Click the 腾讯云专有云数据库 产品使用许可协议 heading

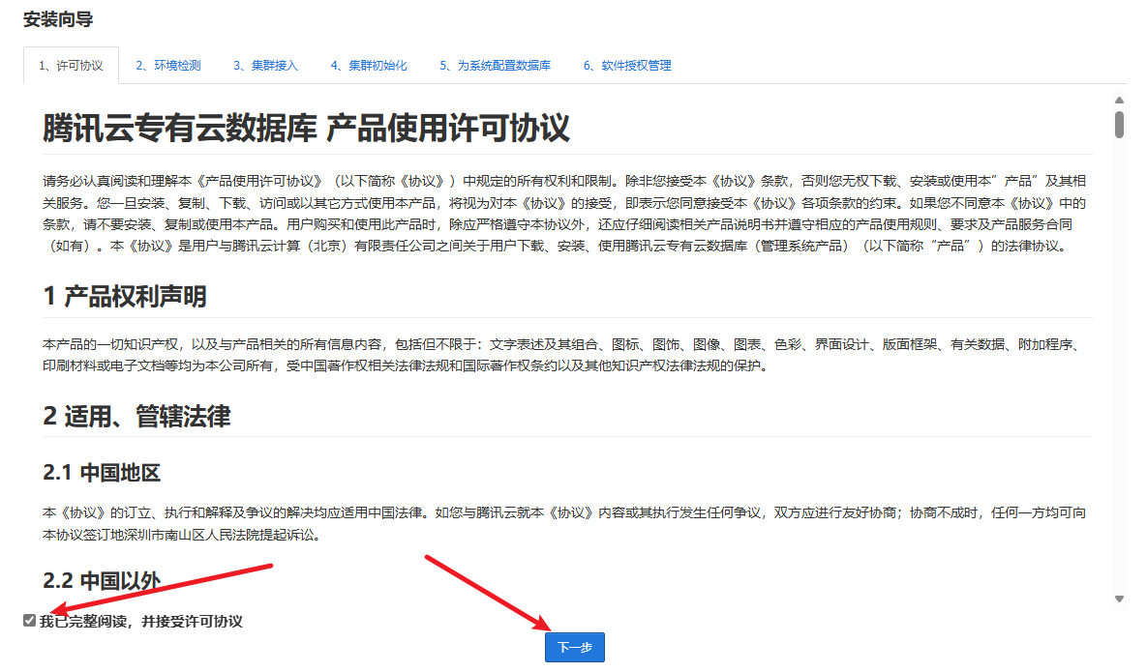point(306,128)
